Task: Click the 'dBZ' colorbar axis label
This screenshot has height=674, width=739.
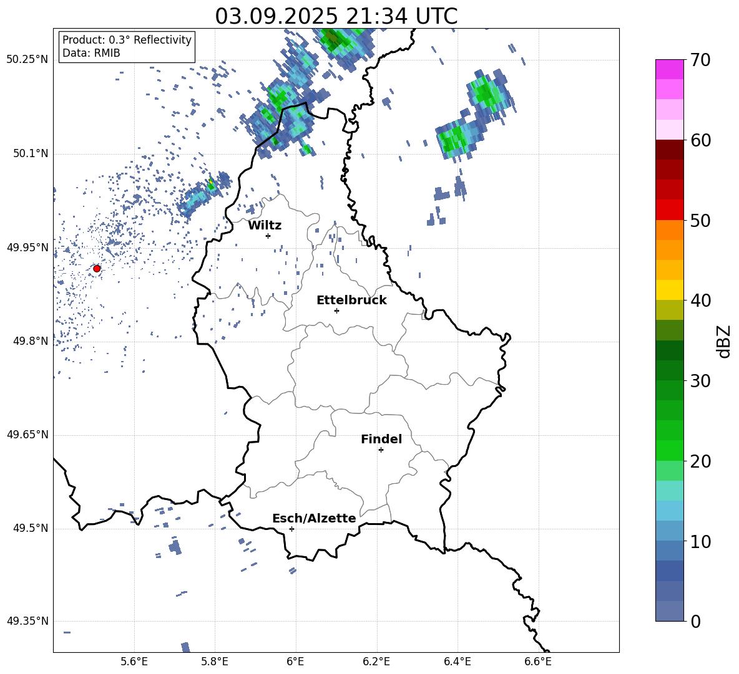Action: pyautogui.click(x=725, y=341)
